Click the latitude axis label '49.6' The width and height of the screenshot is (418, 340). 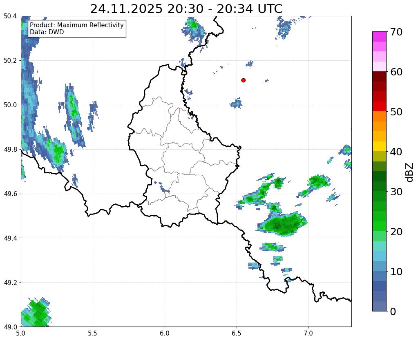10,194
